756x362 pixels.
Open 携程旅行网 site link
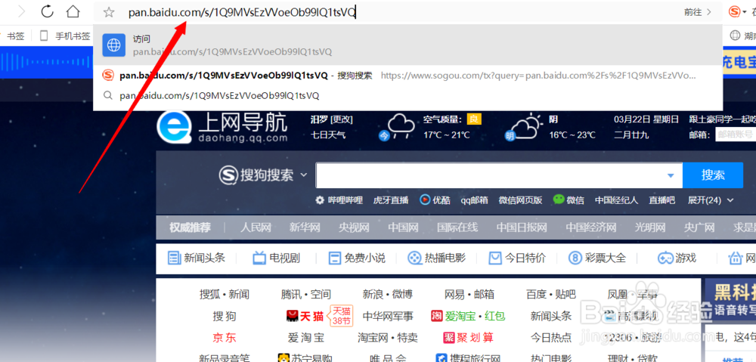[468, 357]
